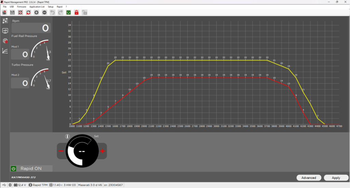
Task: Toggle the green Rapid ON power button
Action: coord(14,169)
